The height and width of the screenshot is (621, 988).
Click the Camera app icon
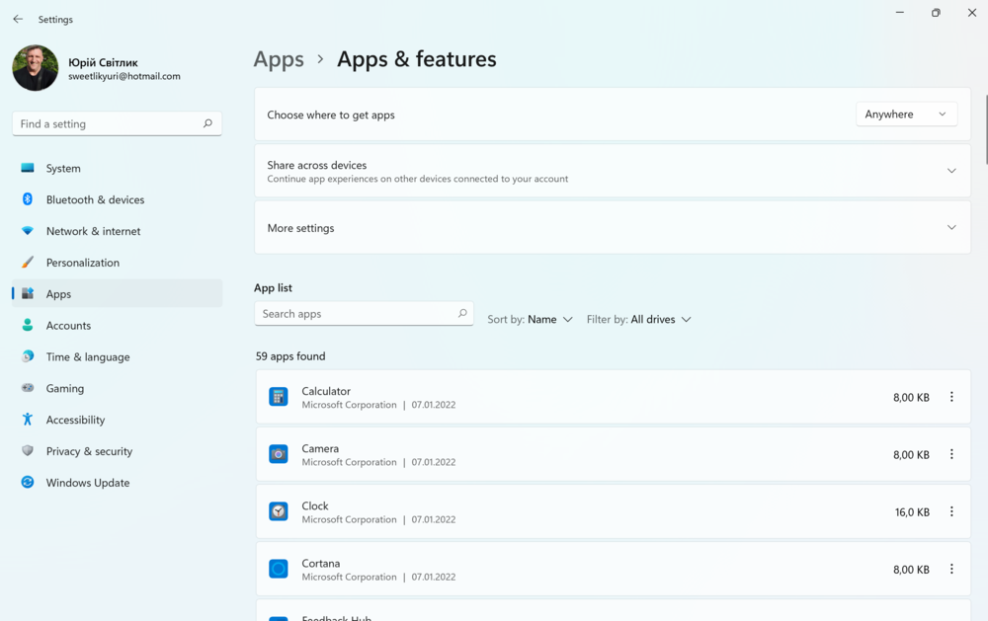coord(279,454)
